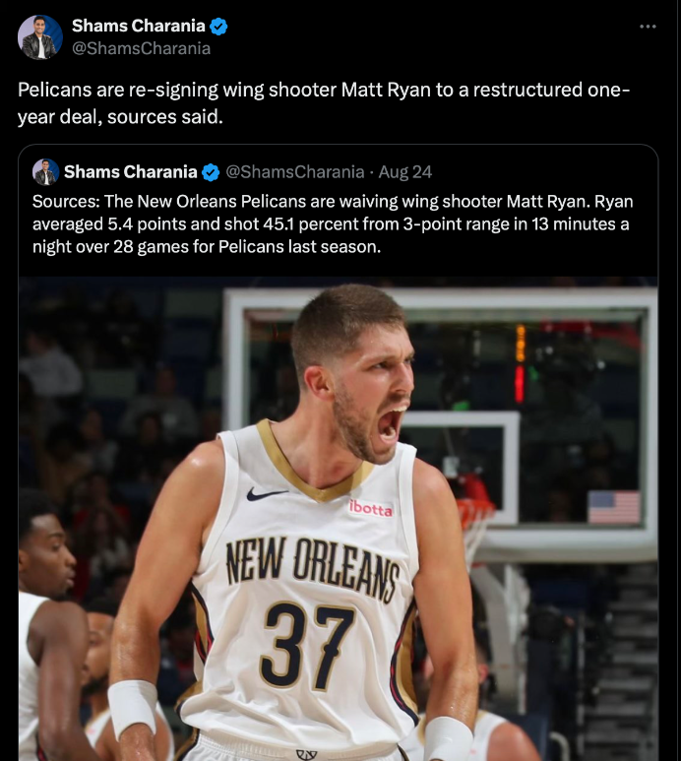Click the ibotta sponsor patch on jersey
Viewport: 681px width, 761px height.
(x=371, y=508)
